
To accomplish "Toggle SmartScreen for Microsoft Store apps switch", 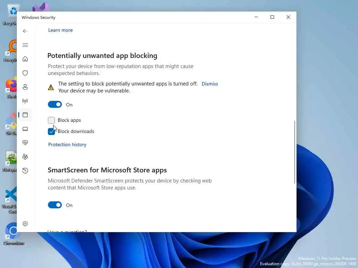I will (x=55, y=205).
